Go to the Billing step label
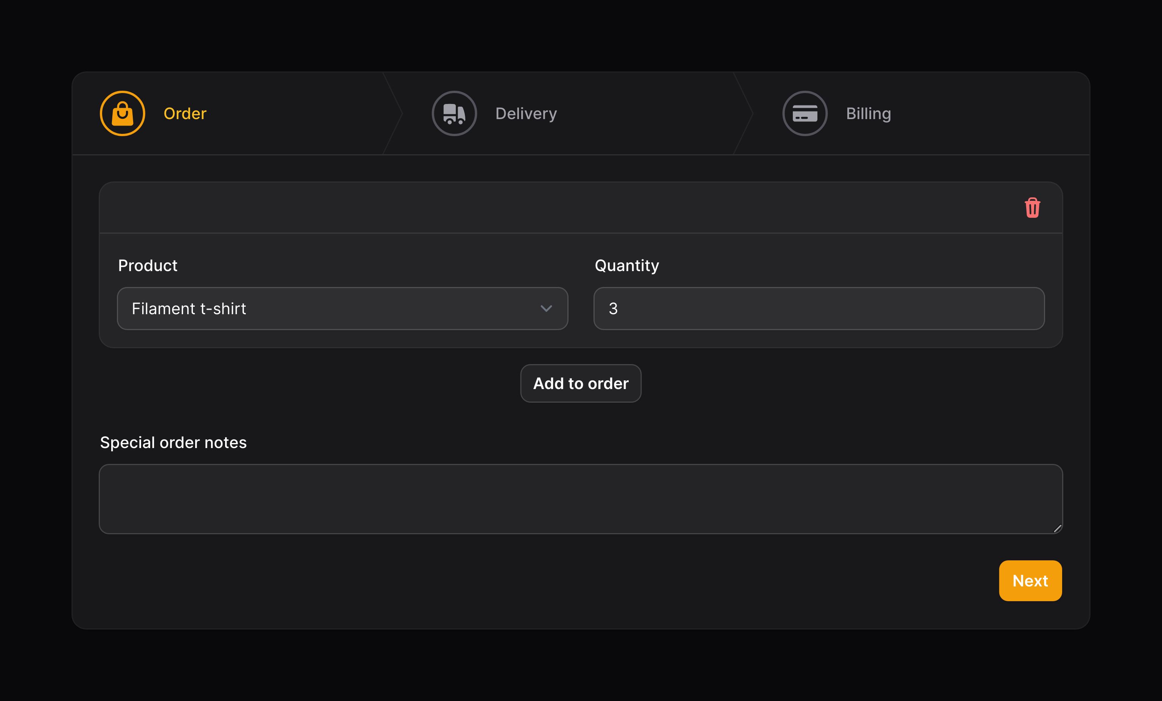This screenshot has width=1162, height=701. point(868,113)
